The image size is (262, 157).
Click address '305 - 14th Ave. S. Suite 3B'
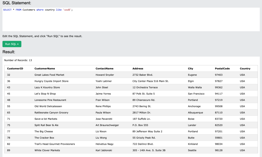tap(149, 150)
